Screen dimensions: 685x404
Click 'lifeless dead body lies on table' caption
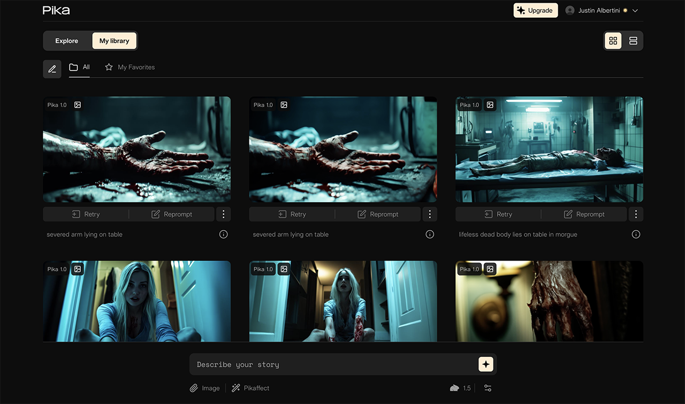pos(518,234)
